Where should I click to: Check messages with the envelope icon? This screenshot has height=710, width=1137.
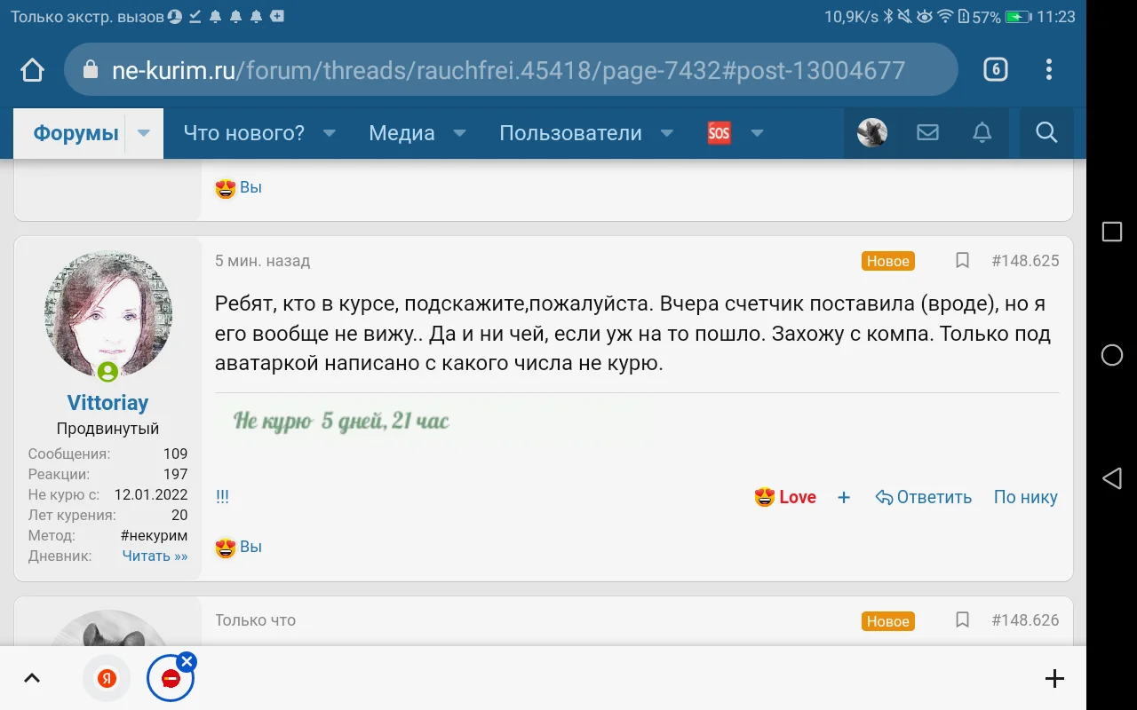click(x=927, y=132)
